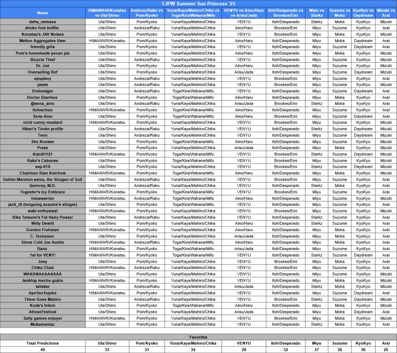The image size is (397, 353).
Task: Click the name cell 'Prase'
Action: coord(42,148)
